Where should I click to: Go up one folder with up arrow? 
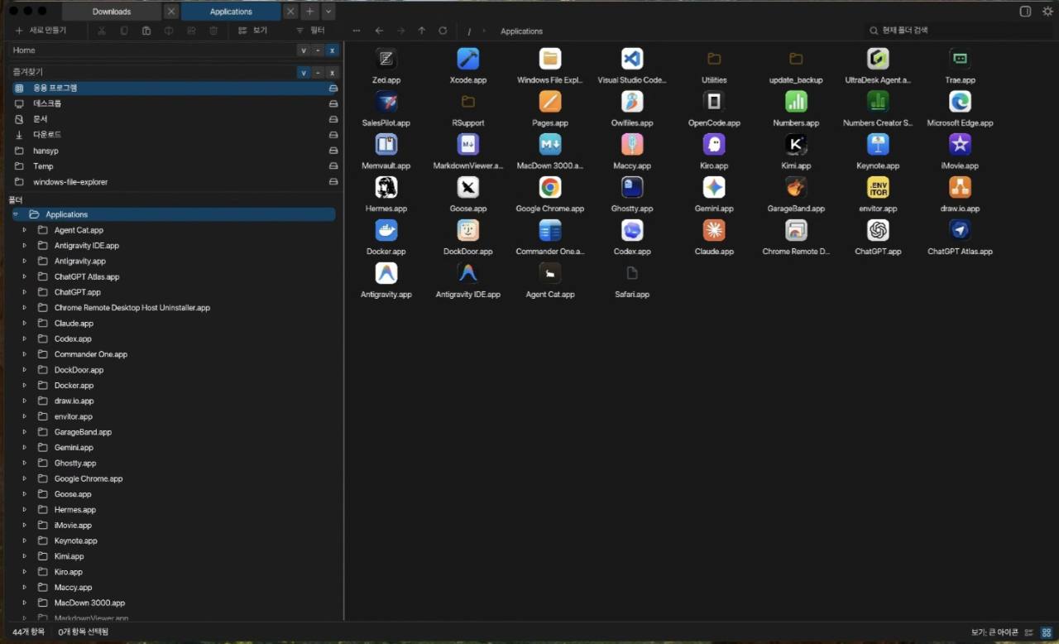tap(422, 31)
